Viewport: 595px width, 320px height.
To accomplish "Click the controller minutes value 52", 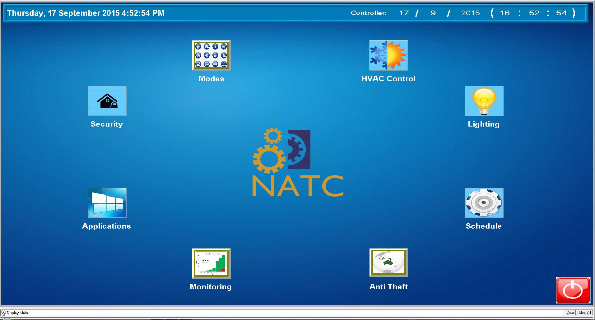I will point(534,13).
